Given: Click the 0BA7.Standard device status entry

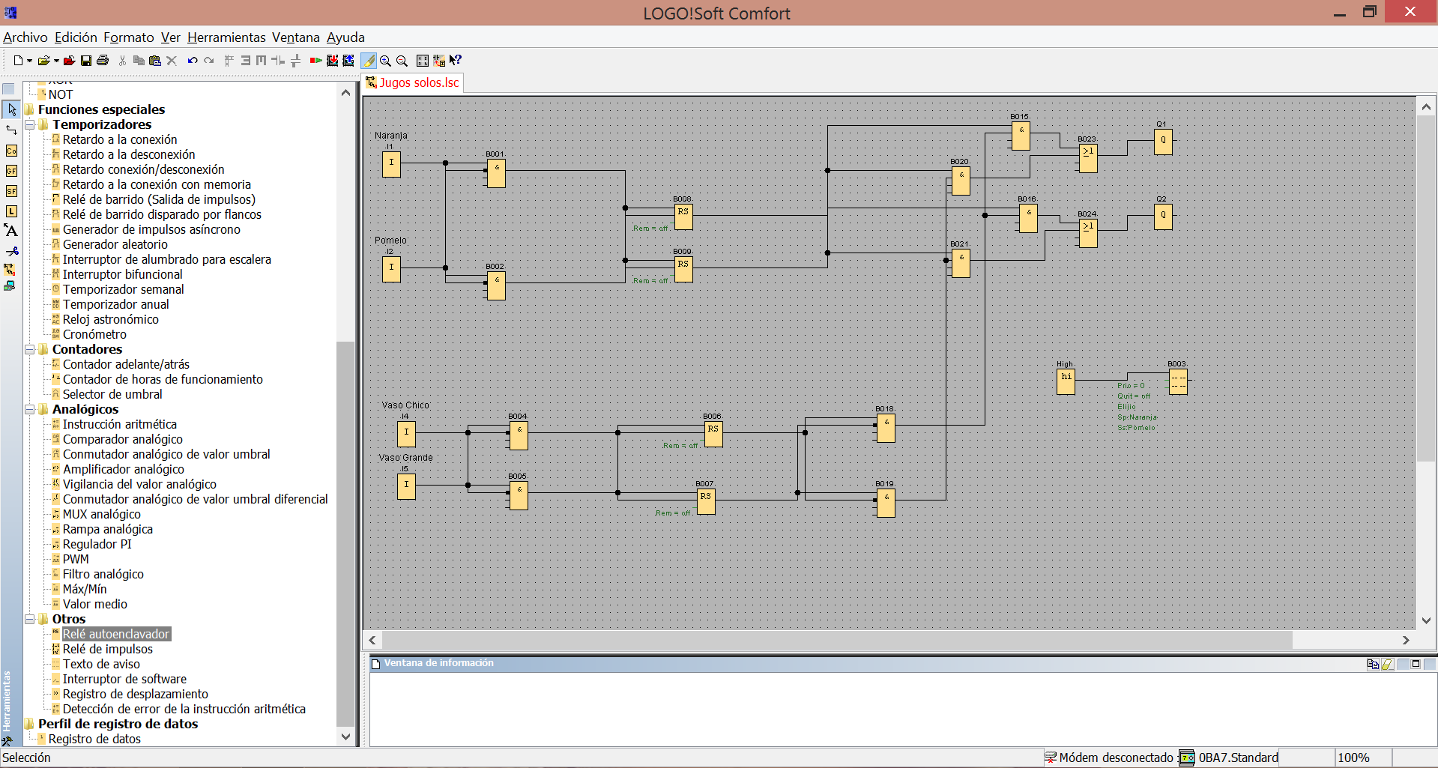Looking at the screenshot, I should (1229, 758).
